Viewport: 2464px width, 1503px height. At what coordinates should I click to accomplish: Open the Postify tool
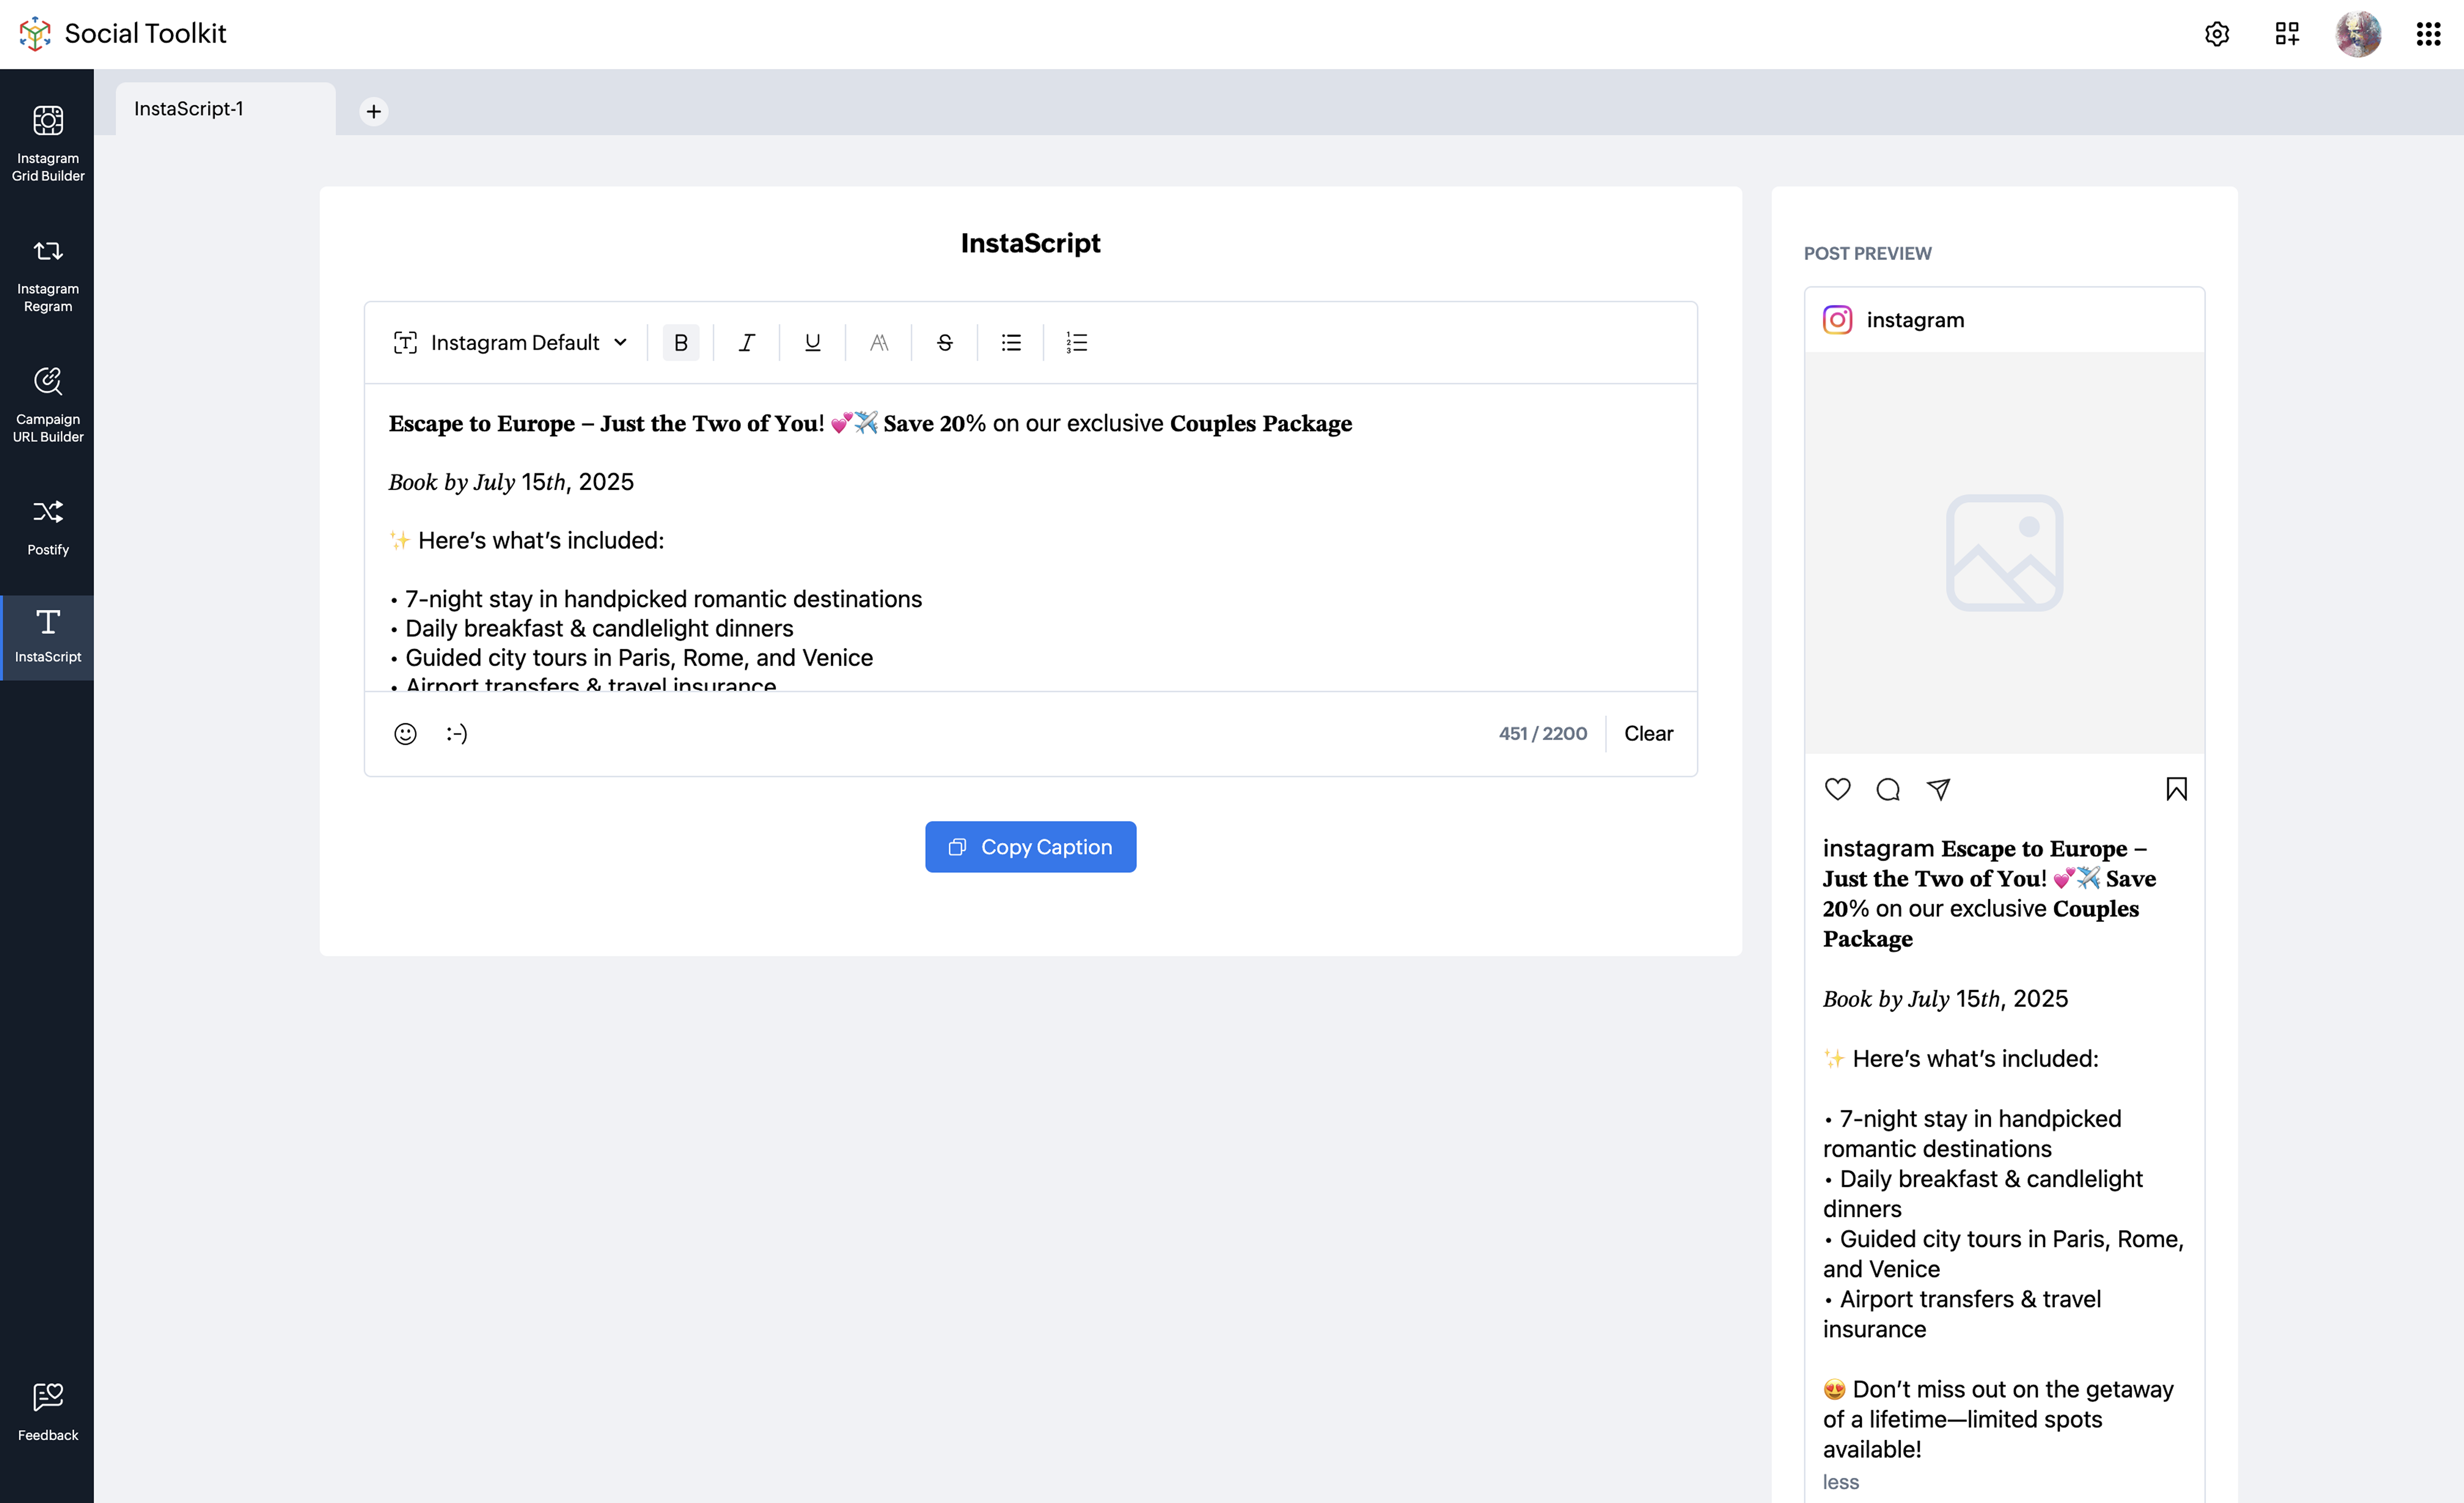[47, 526]
